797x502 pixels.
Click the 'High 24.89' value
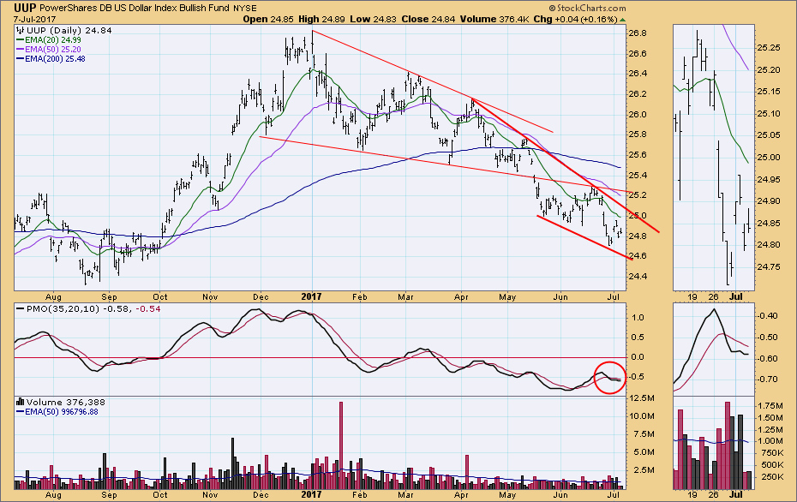[x=321, y=19]
